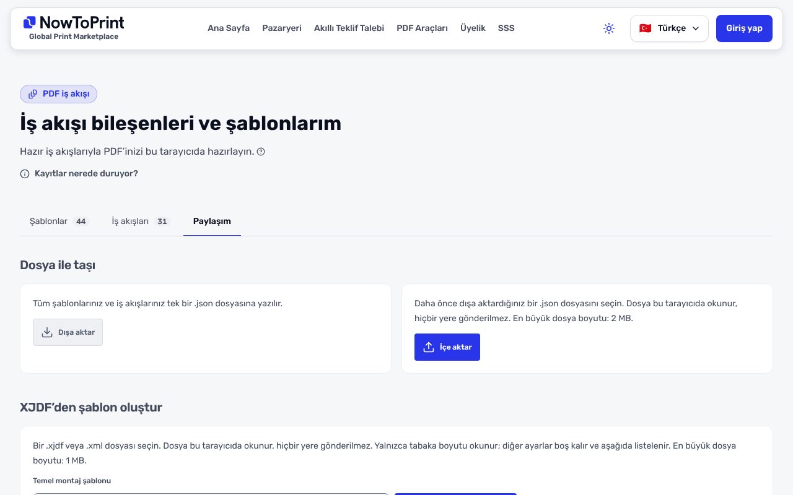Switch to the Şablonlar tab

[x=59, y=221]
